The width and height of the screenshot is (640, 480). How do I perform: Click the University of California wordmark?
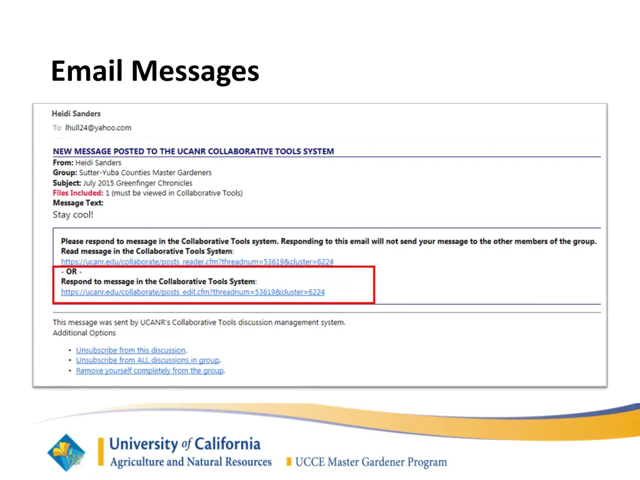click(x=185, y=444)
